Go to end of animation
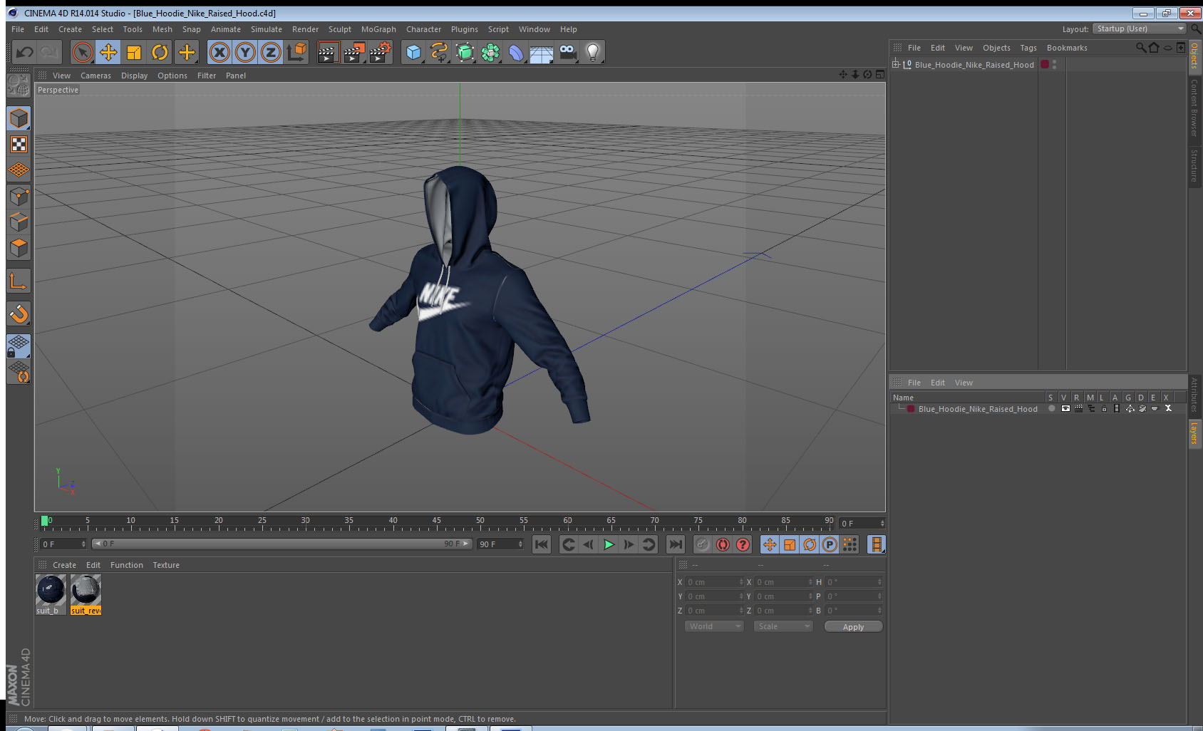This screenshot has width=1203, height=731. 675,544
